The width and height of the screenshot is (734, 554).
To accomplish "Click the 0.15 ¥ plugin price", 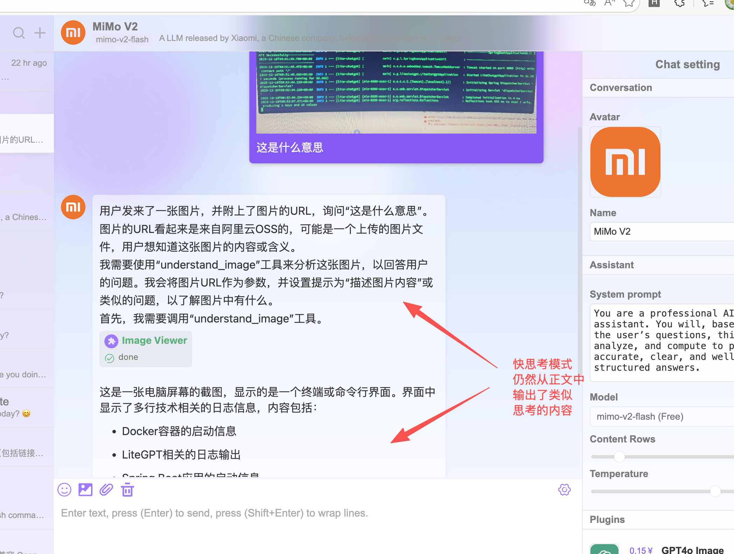I will coord(641,550).
